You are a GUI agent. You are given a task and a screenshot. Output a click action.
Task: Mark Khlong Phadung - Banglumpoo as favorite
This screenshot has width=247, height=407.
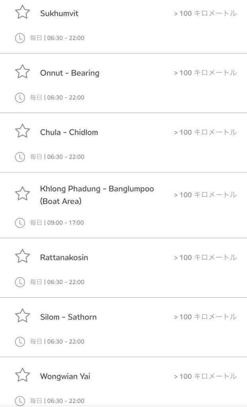point(22,194)
